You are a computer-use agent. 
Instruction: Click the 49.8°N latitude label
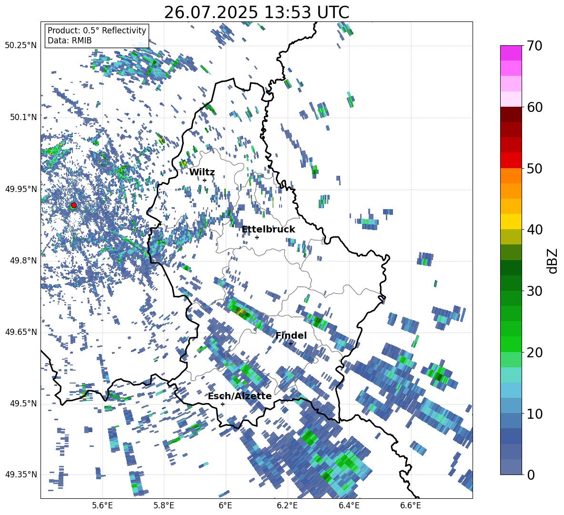point(23,261)
